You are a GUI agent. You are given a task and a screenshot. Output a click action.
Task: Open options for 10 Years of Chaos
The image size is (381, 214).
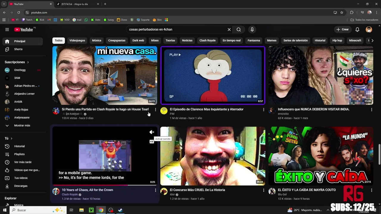pyautogui.click(x=155, y=190)
